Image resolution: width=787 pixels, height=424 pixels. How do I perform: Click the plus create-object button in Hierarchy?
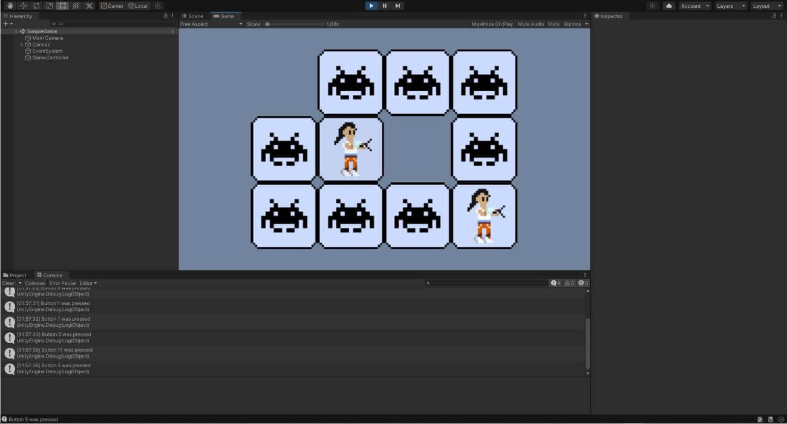point(5,24)
